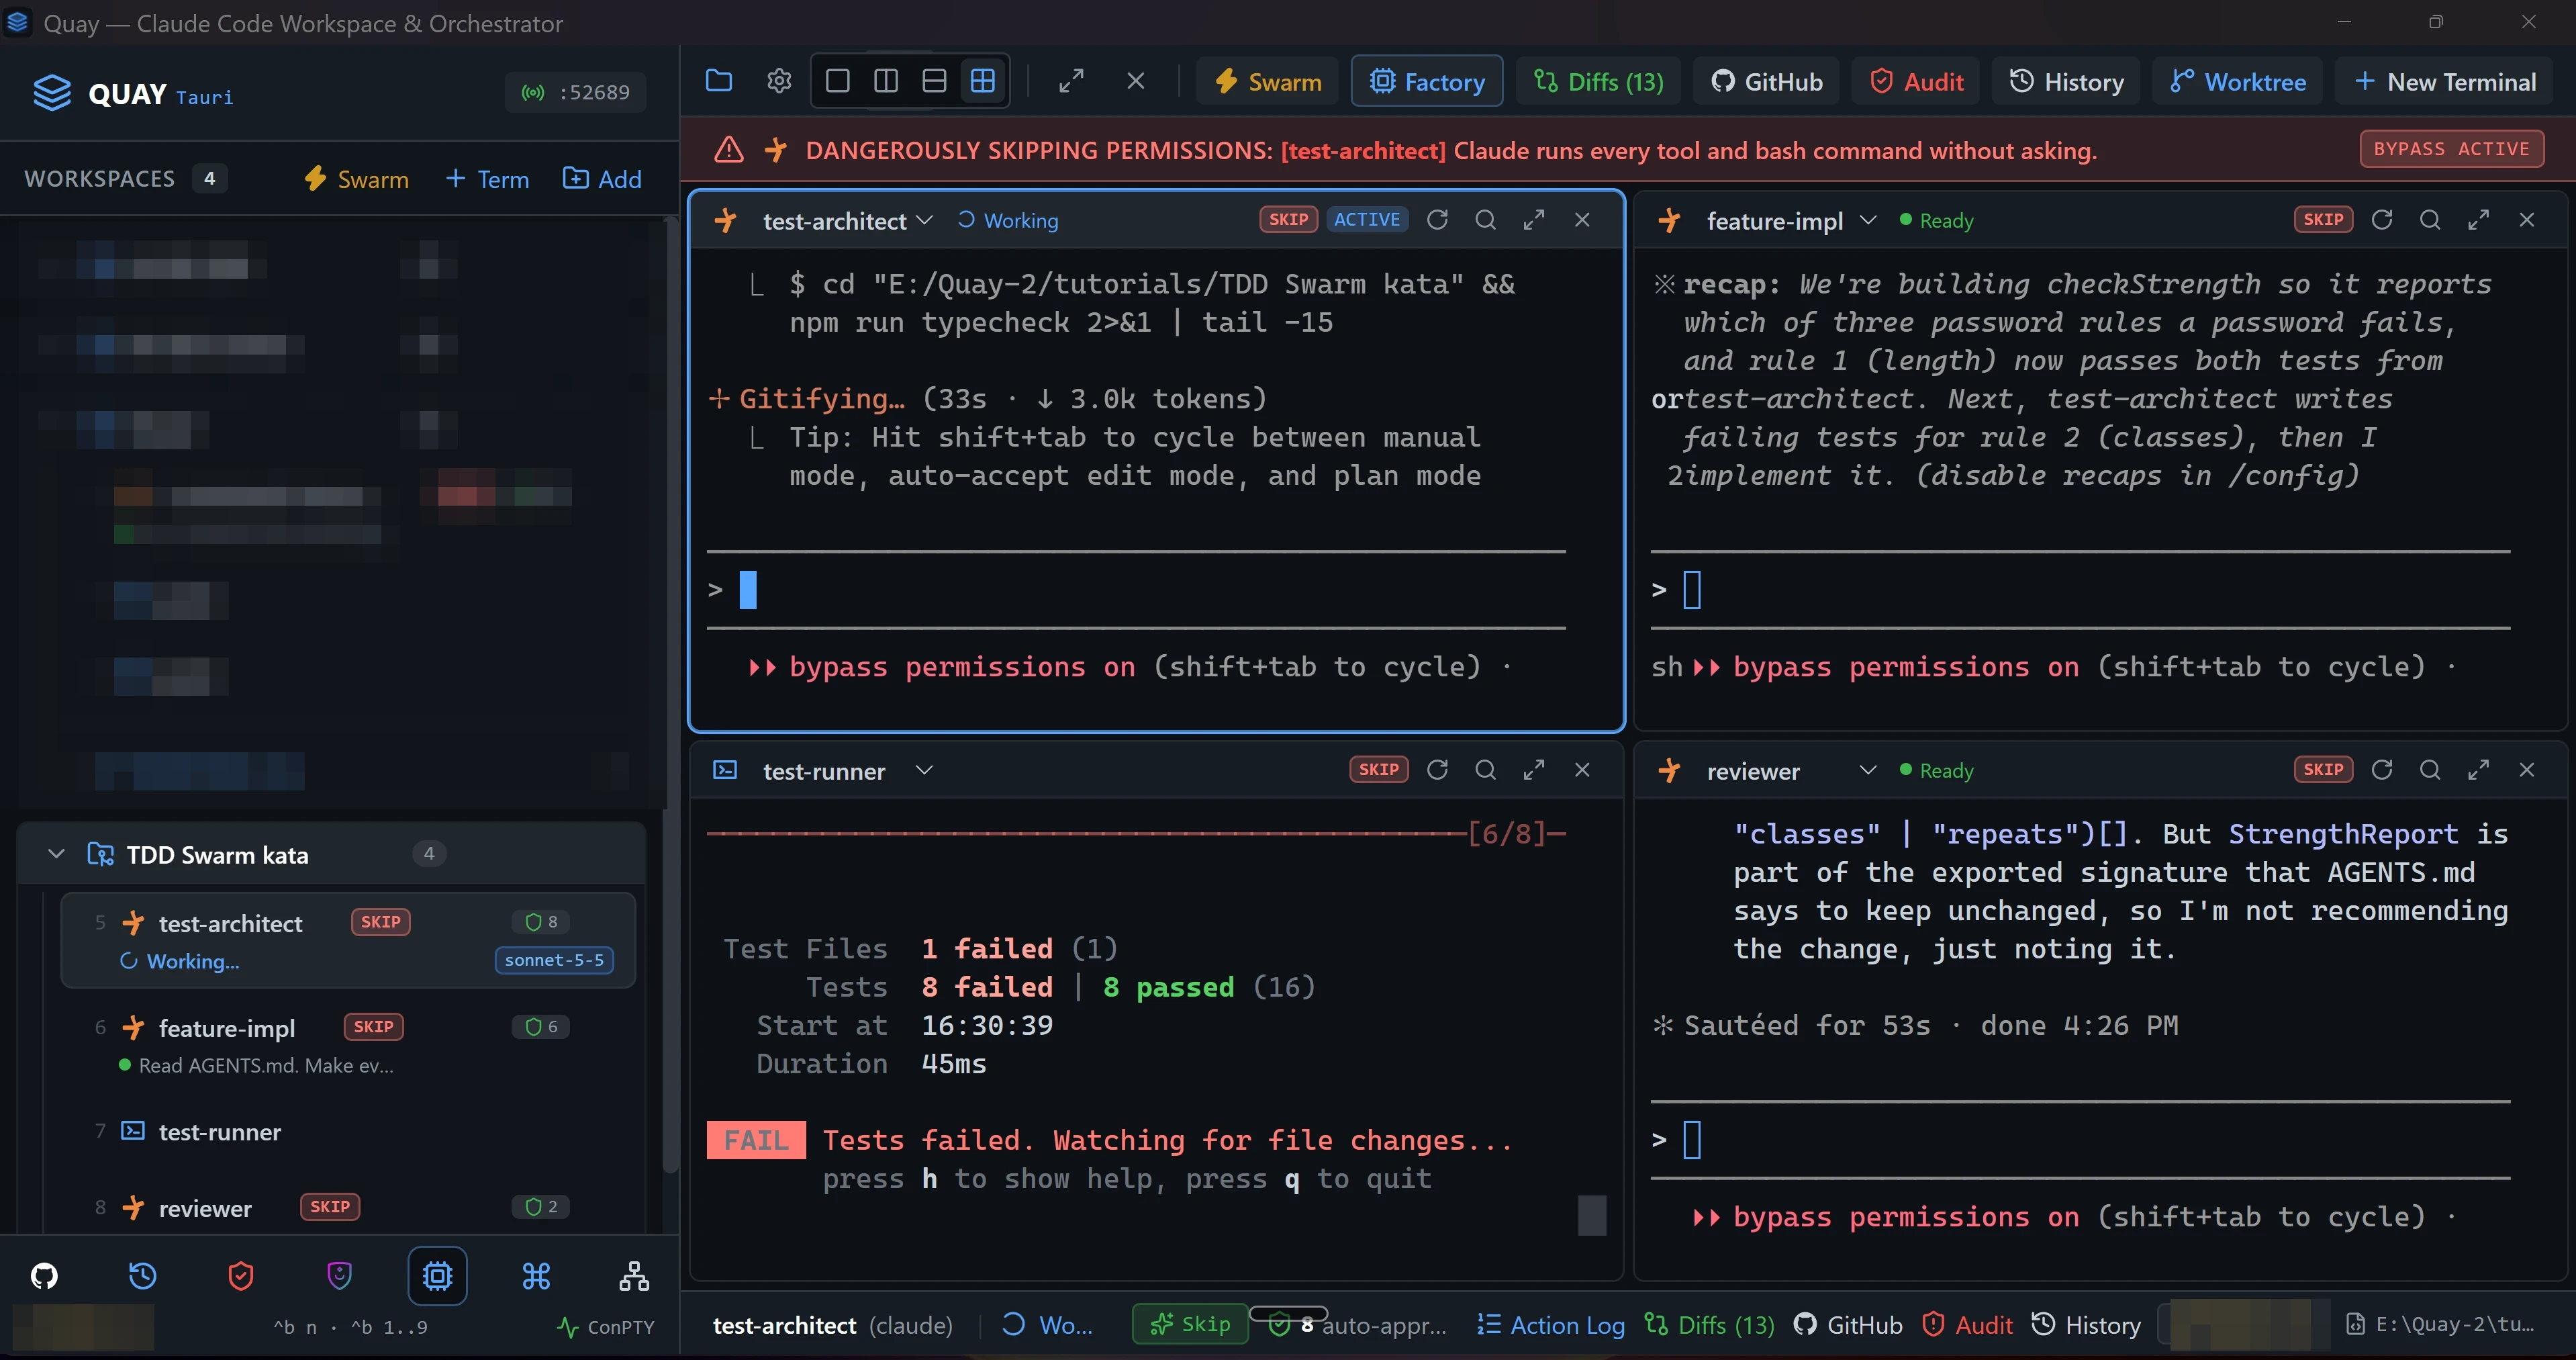Click the port :52689 indicator
Viewport: 2576px width, 1360px height.
click(x=575, y=92)
